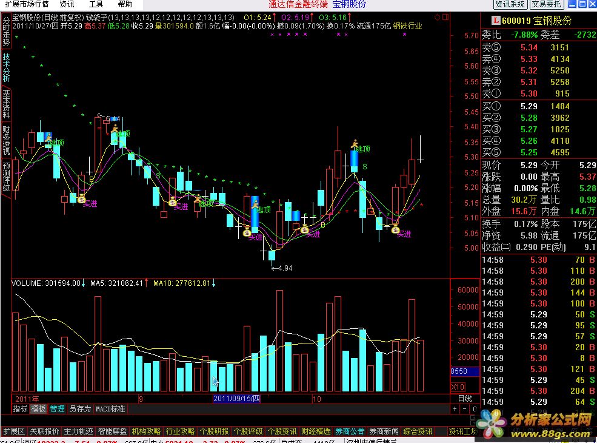Open the 资讯 menu

(67, 4)
